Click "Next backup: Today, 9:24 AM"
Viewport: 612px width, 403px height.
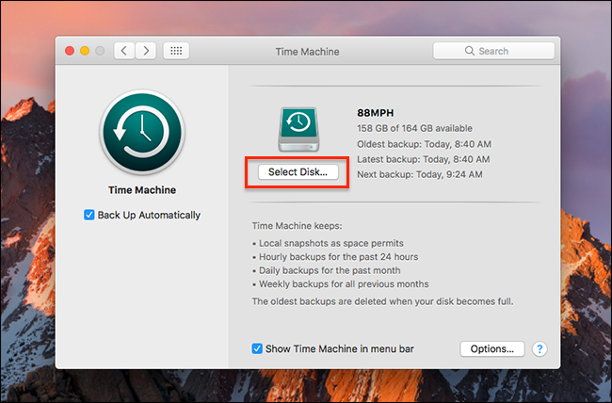pyautogui.click(x=420, y=174)
